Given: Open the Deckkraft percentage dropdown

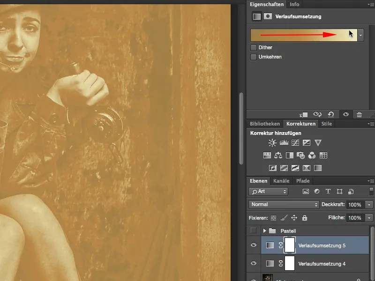Looking at the screenshot, I should coord(368,204).
